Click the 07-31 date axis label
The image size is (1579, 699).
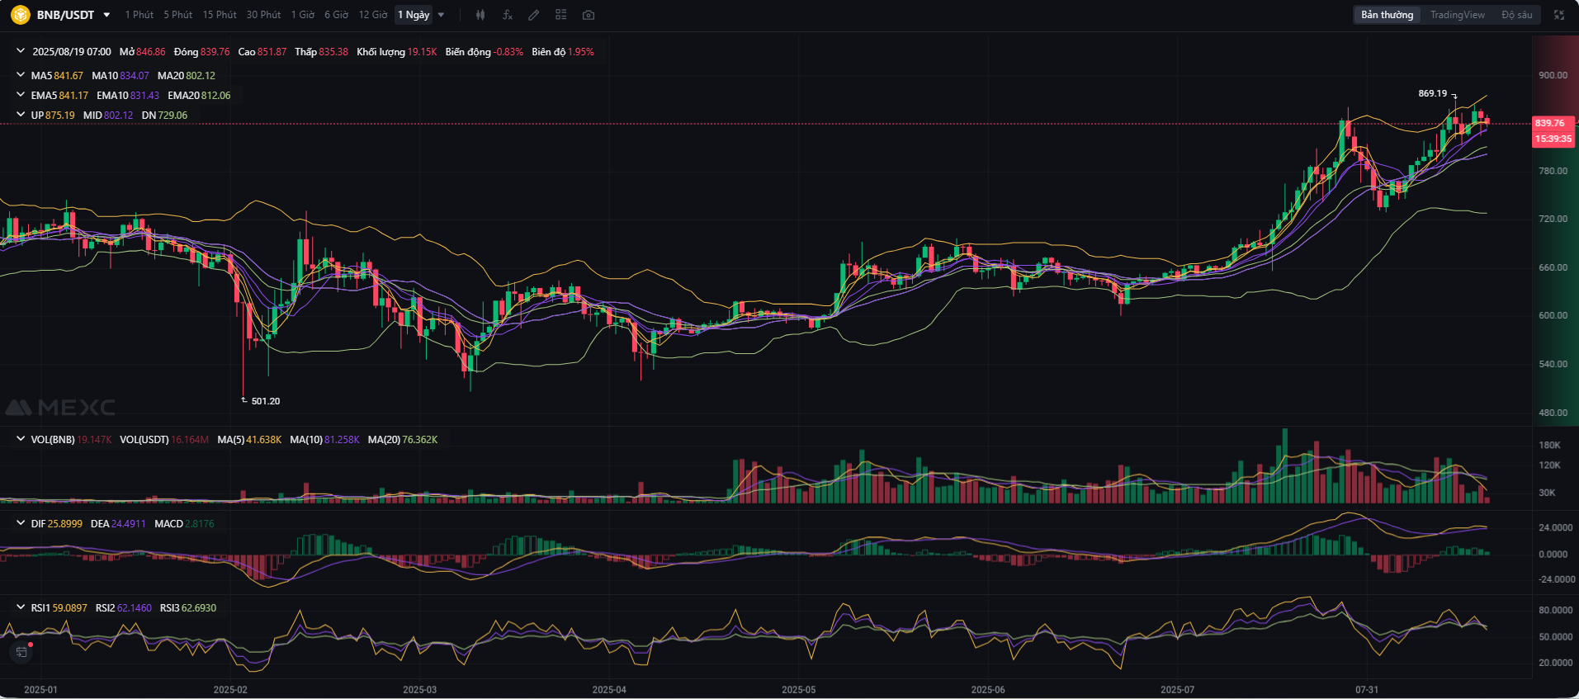coord(1367,689)
